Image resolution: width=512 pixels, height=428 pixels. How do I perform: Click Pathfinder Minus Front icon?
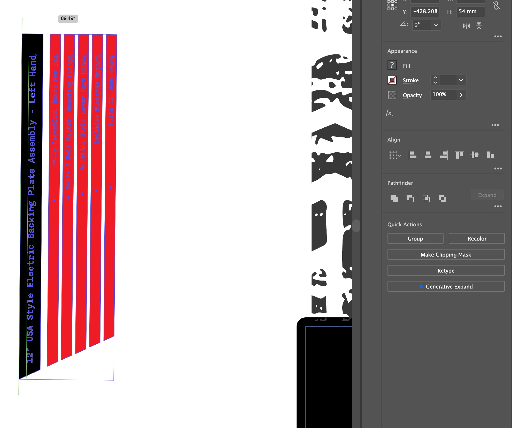(x=410, y=199)
